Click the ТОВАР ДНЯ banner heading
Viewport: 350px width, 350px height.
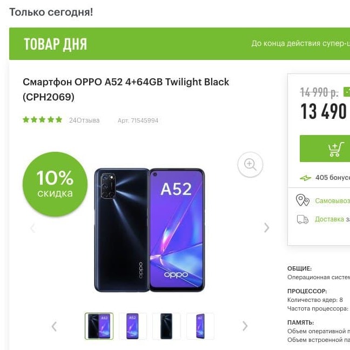coord(56,44)
